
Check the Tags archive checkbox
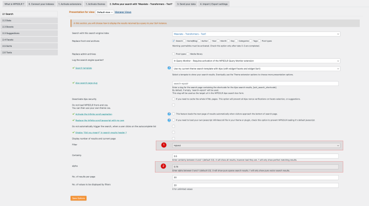pos(251,41)
